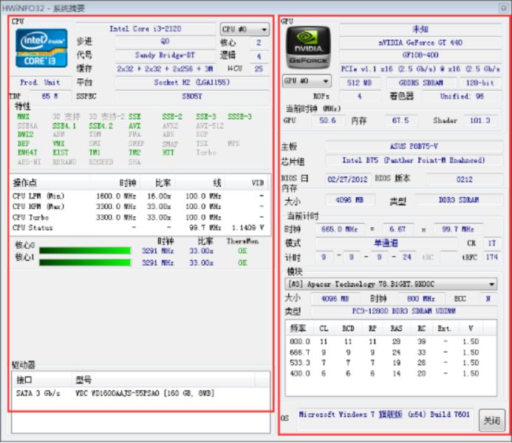Viewport: 512px width, 443px height.
Task: Click the NVIDIA GeForce logo
Action: (308, 47)
